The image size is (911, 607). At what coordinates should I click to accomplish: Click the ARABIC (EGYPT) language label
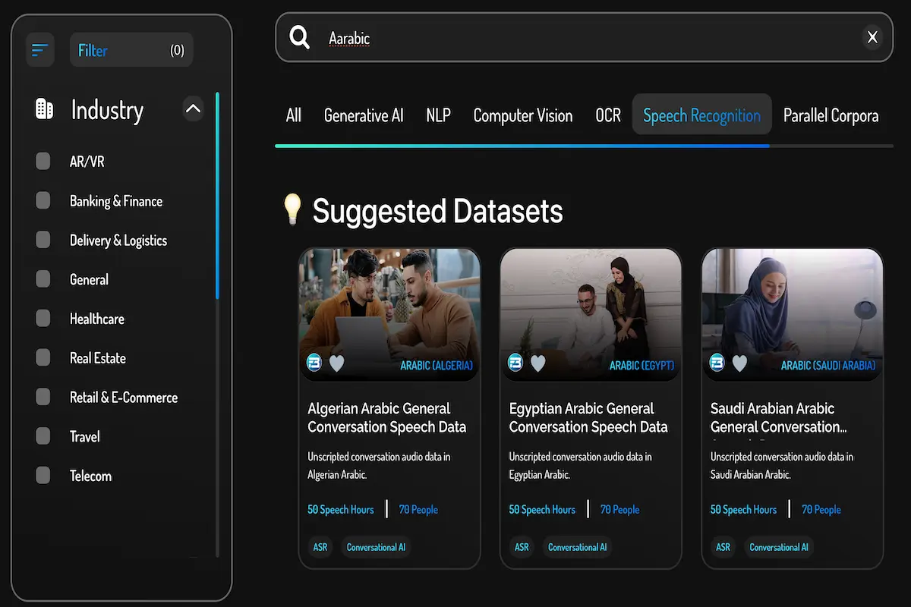point(641,366)
